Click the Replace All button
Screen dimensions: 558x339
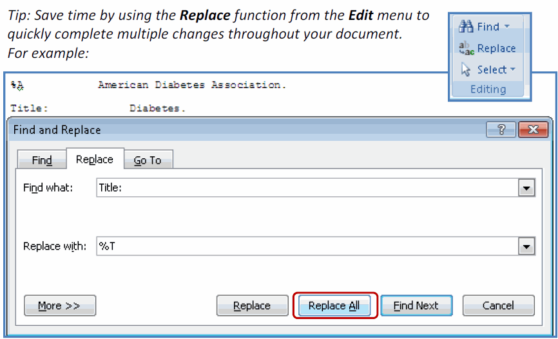coord(334,306)
